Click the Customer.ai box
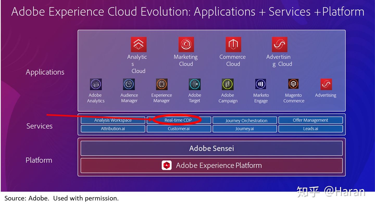This screenshot has width=375, height=207. pyautogui.click(x=179, y=129)
